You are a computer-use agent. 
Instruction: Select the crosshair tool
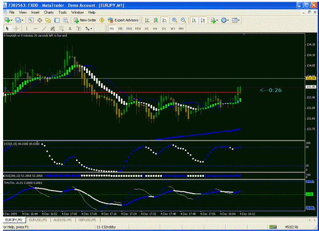click(x=16, y=29)
